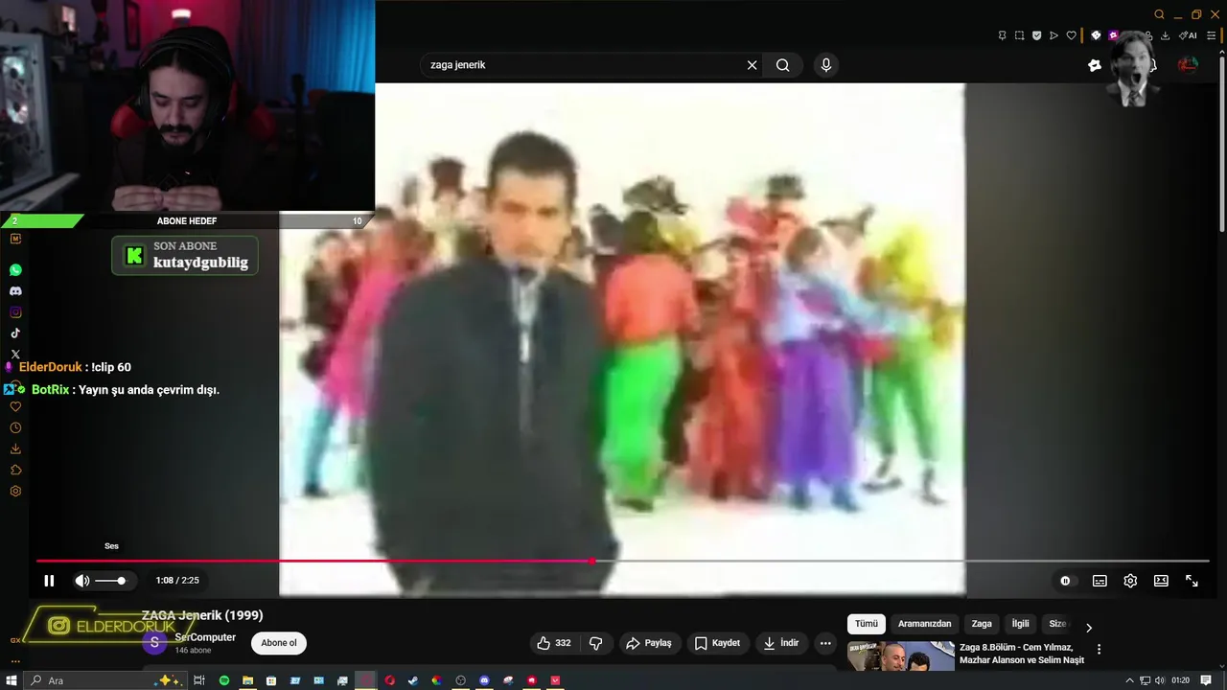The width and height of the screenshot is (1227, 690).
Task: Click the browser heart bookmark icon
Action: coord(1071,35)
